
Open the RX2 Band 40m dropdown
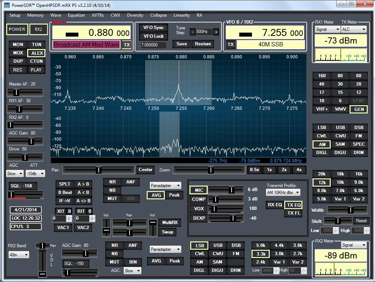coord(19,255)
